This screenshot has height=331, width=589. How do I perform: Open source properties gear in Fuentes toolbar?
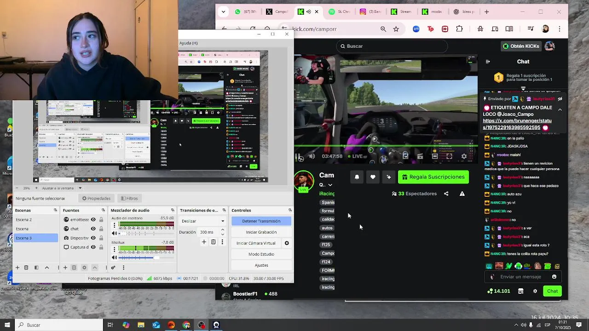click(x=84, y=268)
